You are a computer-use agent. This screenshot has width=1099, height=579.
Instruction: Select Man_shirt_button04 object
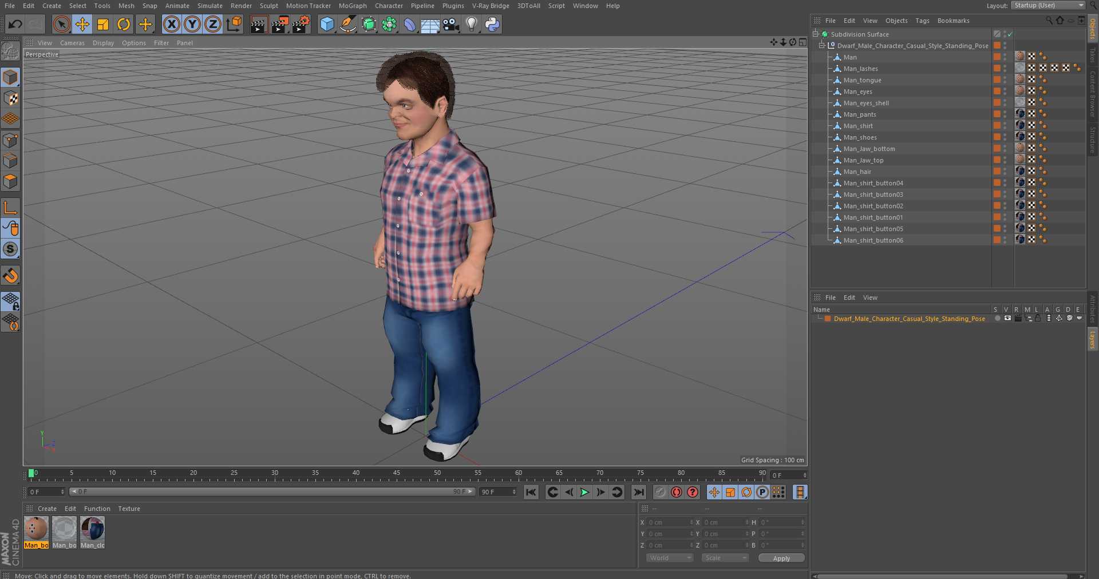873,183
